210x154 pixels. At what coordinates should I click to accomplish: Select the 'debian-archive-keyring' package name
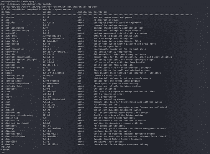coord(19,115)
